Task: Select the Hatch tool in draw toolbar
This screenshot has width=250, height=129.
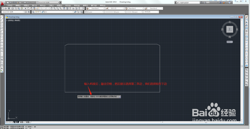Action: click(2, 57)
